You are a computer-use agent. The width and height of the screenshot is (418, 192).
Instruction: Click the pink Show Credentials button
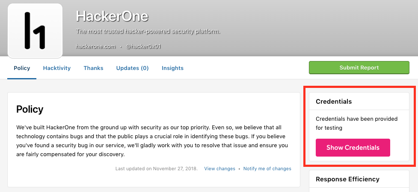click(353, 148)
